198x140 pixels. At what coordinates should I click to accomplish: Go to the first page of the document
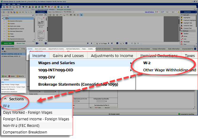click(x=88, y=43)
